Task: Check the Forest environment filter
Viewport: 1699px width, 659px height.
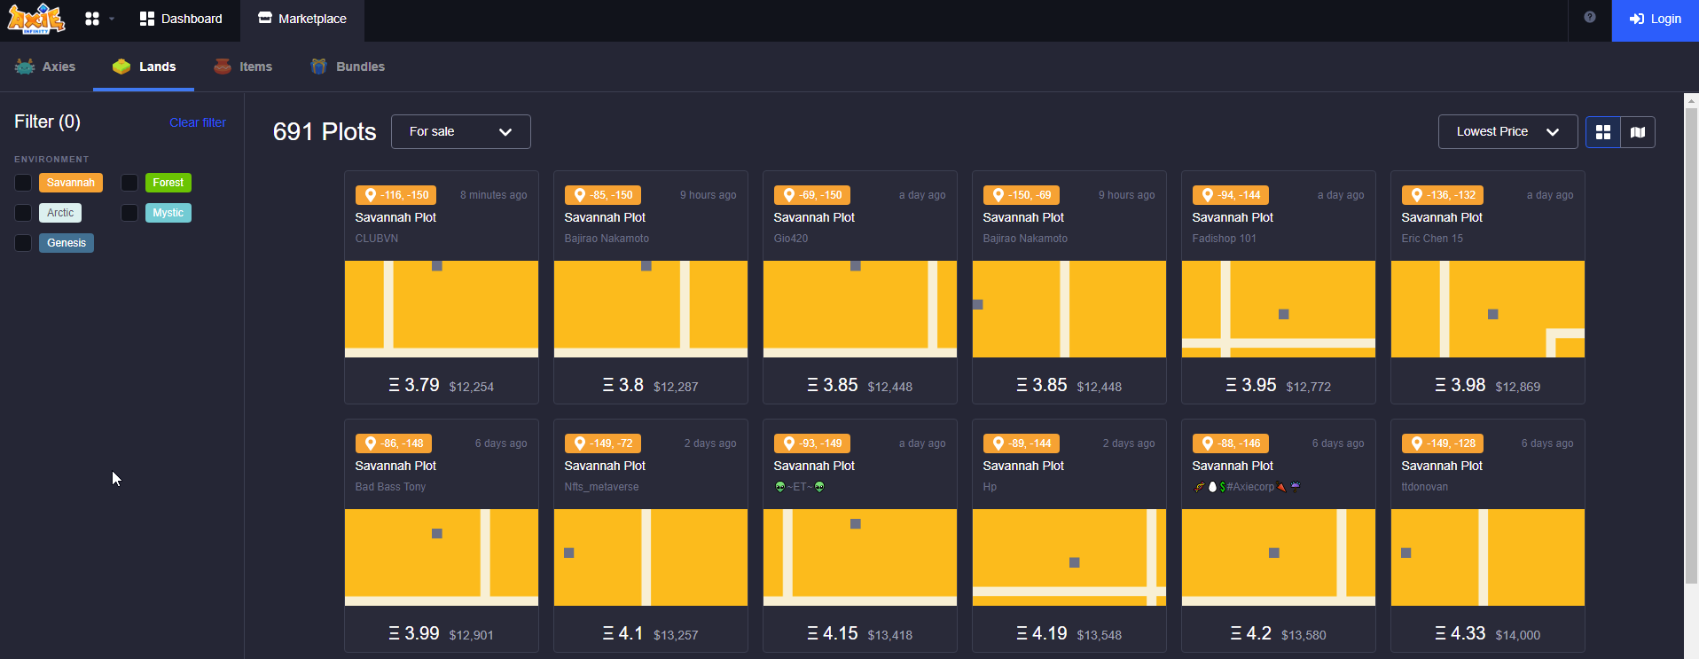Action: click(x=129, y=183)
